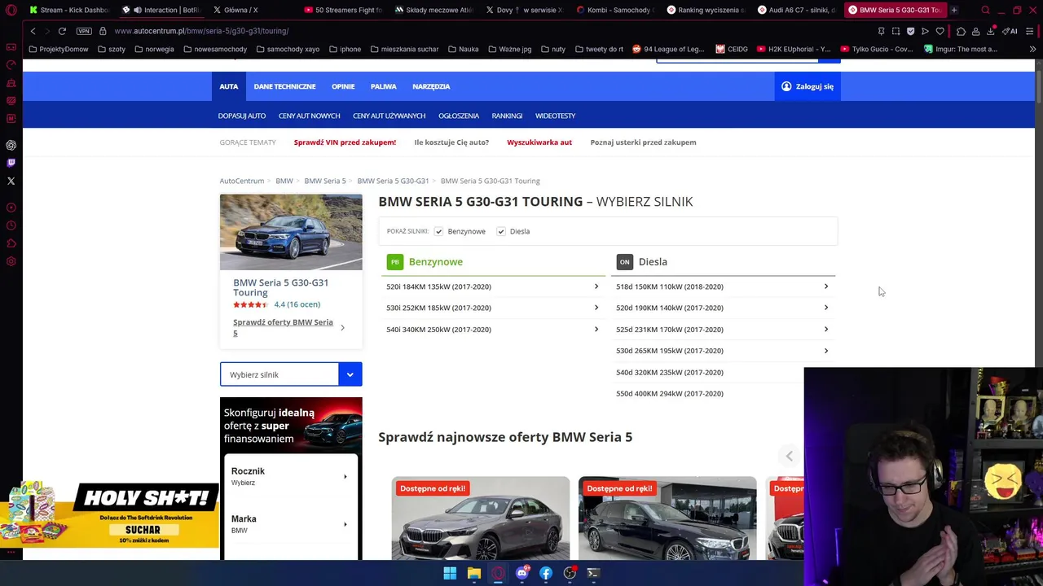1043x586 pixels.
Task: Open CENY AUT UŻYWANYCH submenu item
Action: 389,116
